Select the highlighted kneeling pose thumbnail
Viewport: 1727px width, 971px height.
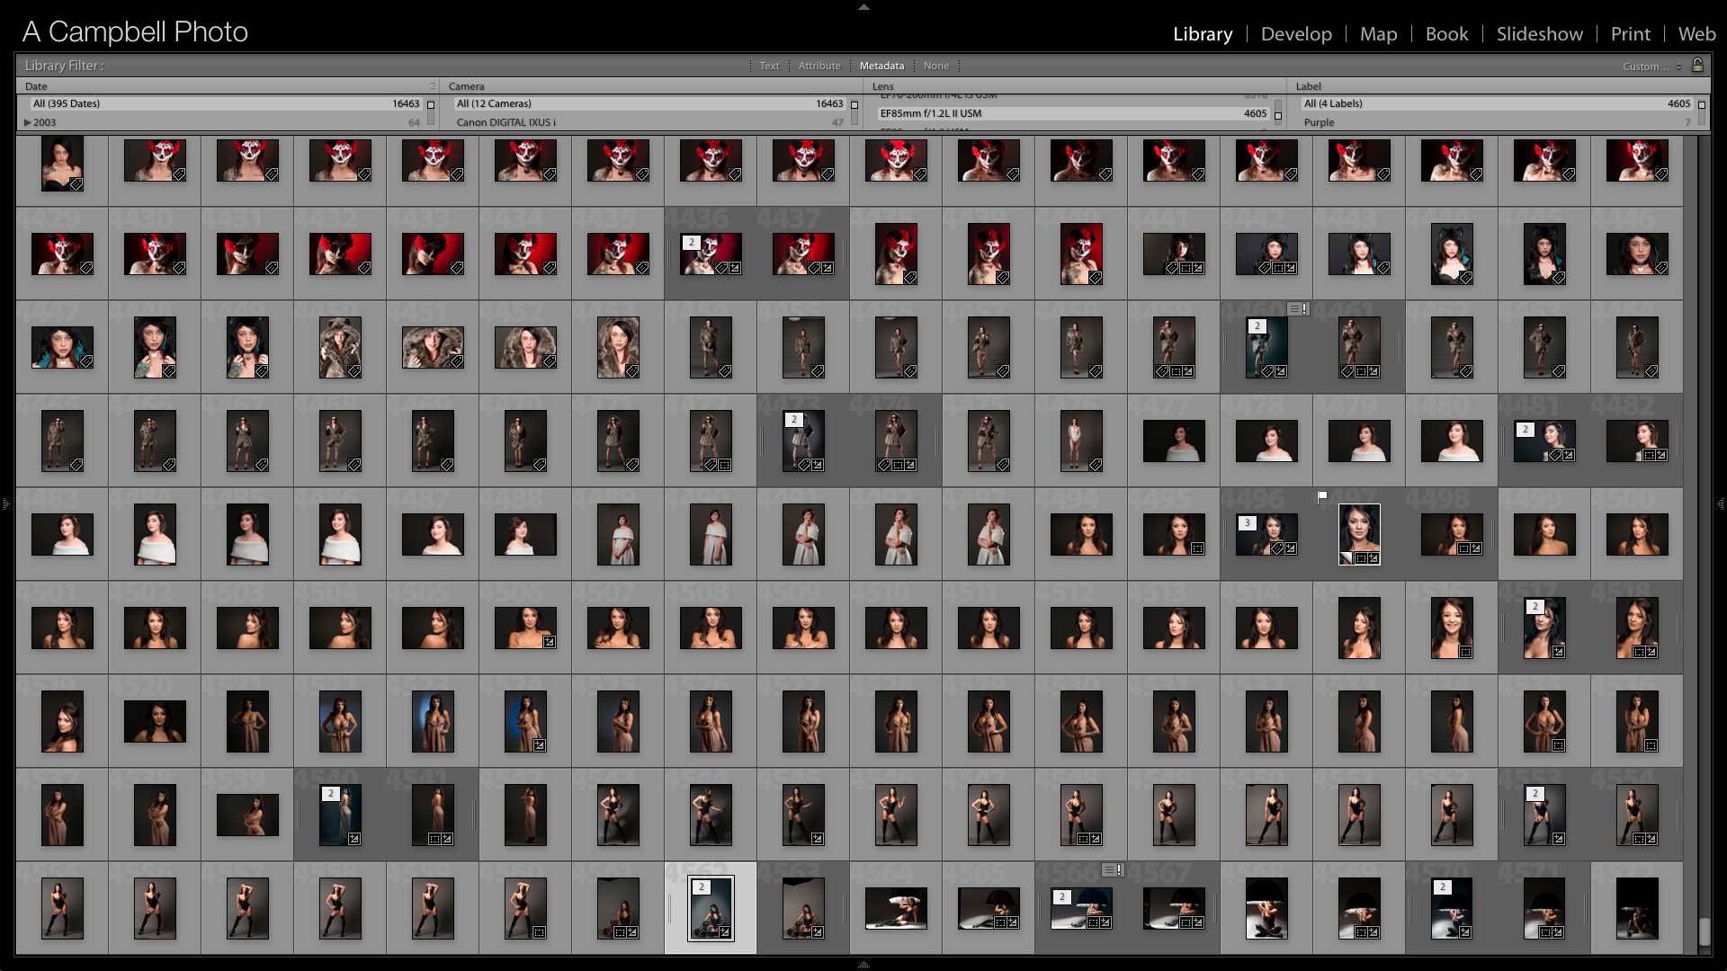click(711, 908)
